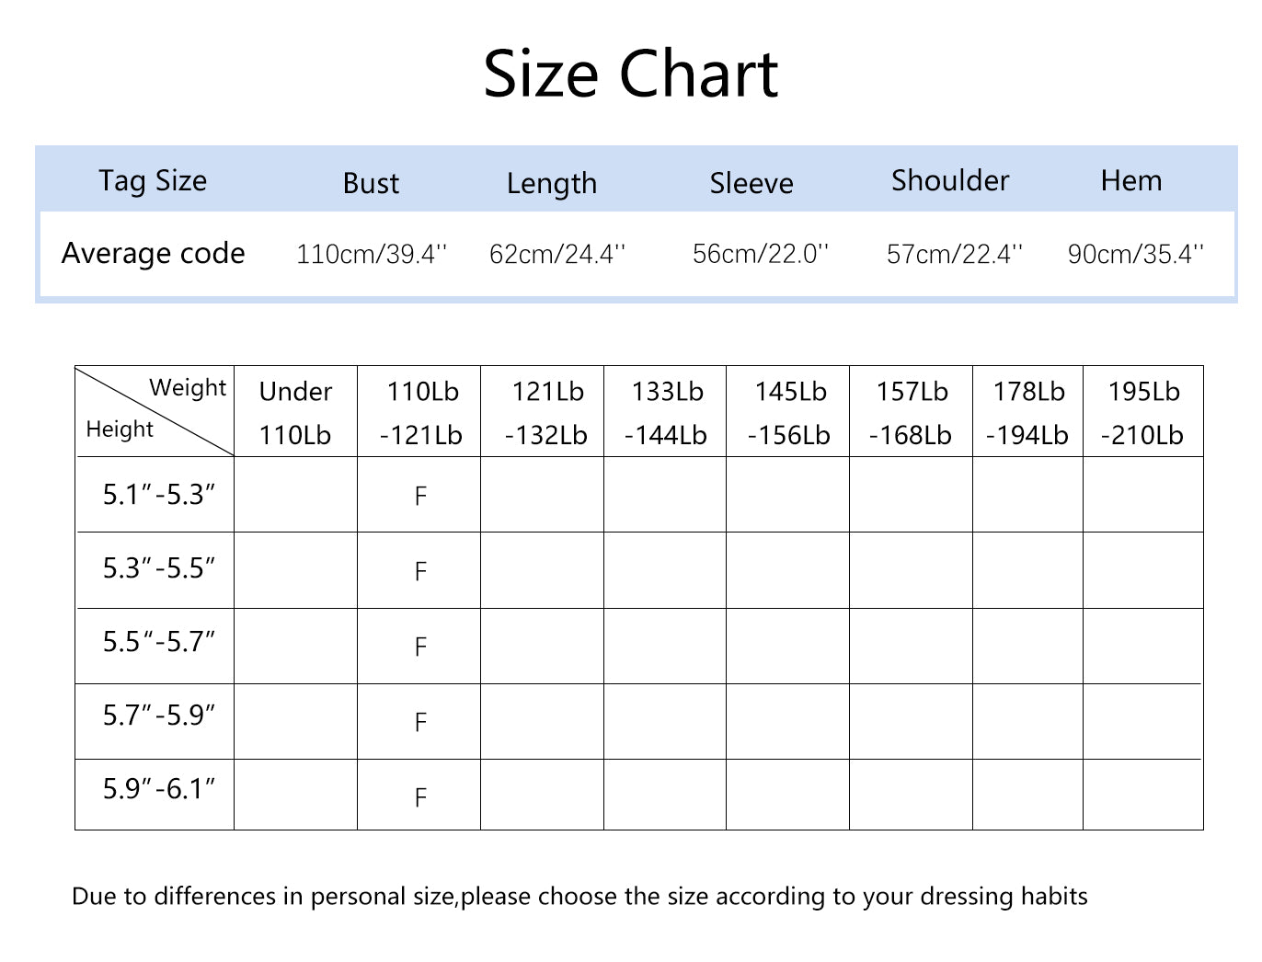Viewport: 1262px width, 962px height.
Task: Click the F cell in 5.9"-6.1" row
Action: click(420, 796)
